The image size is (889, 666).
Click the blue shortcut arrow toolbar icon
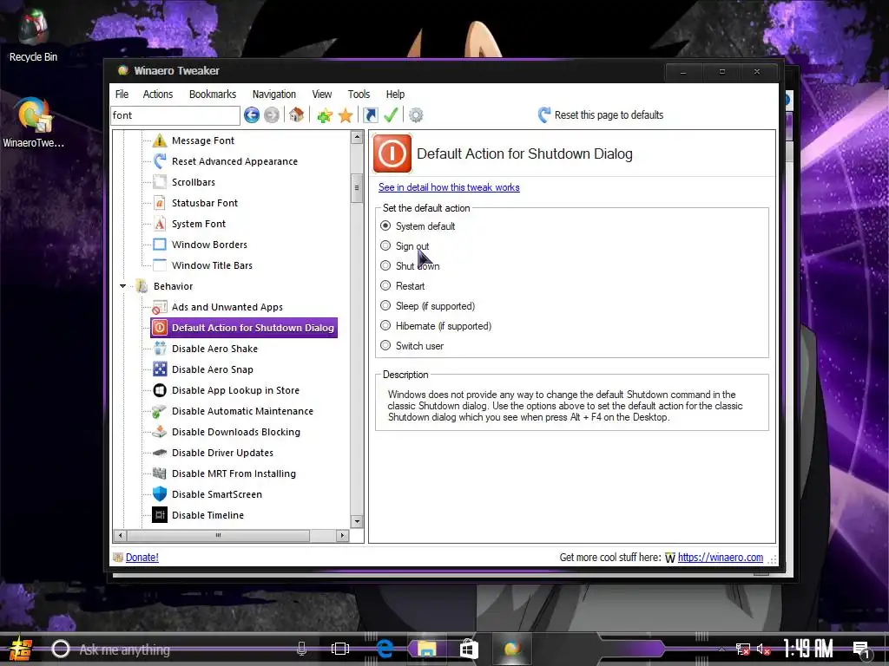pos(370,115)
